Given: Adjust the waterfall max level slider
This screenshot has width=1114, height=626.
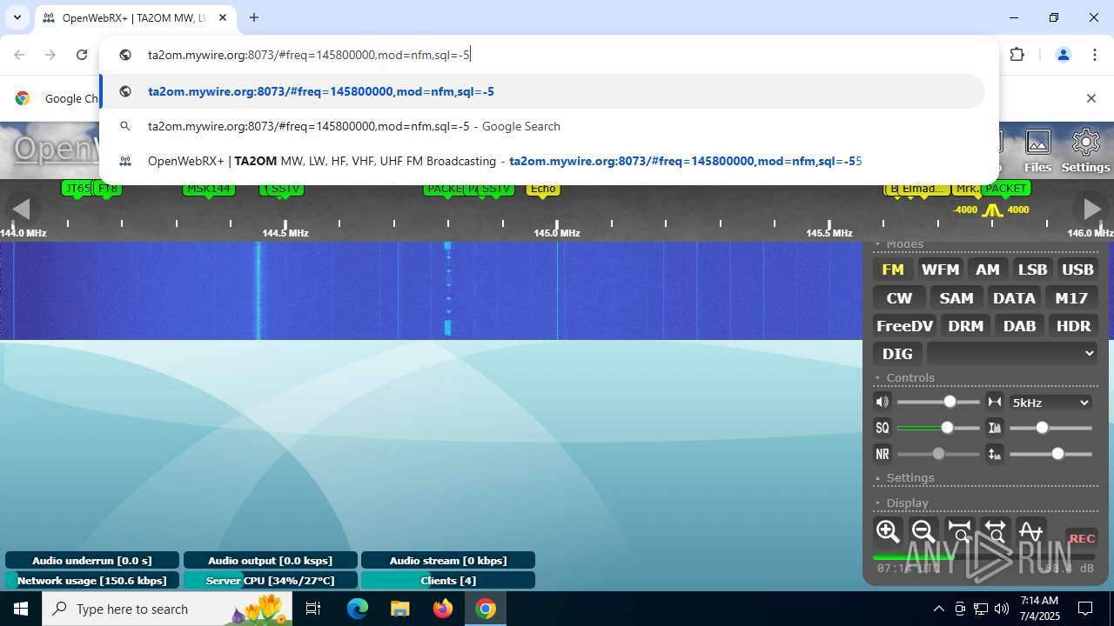Looking at the screenshot, I should [x=1050, y=428].
